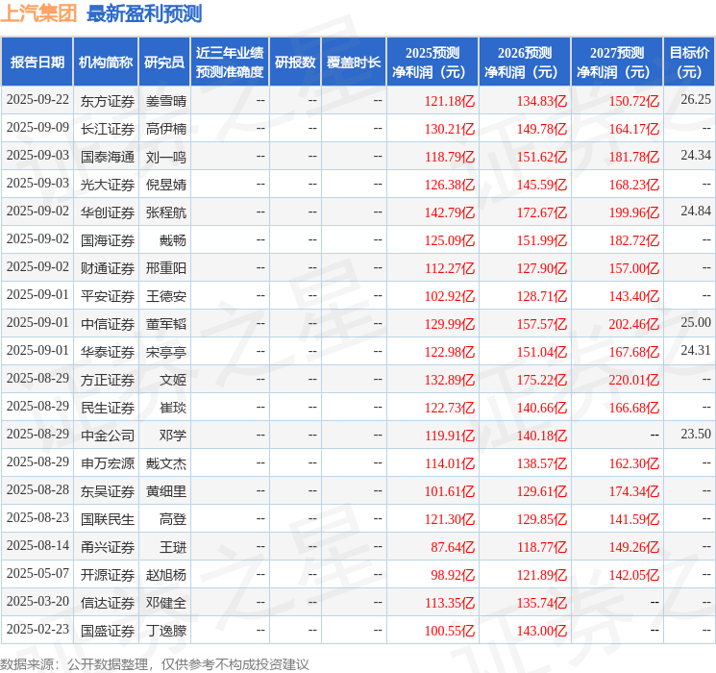716x673 pixels.
Task: Click researcher name 戴文杰
Action: coord(165,463)
